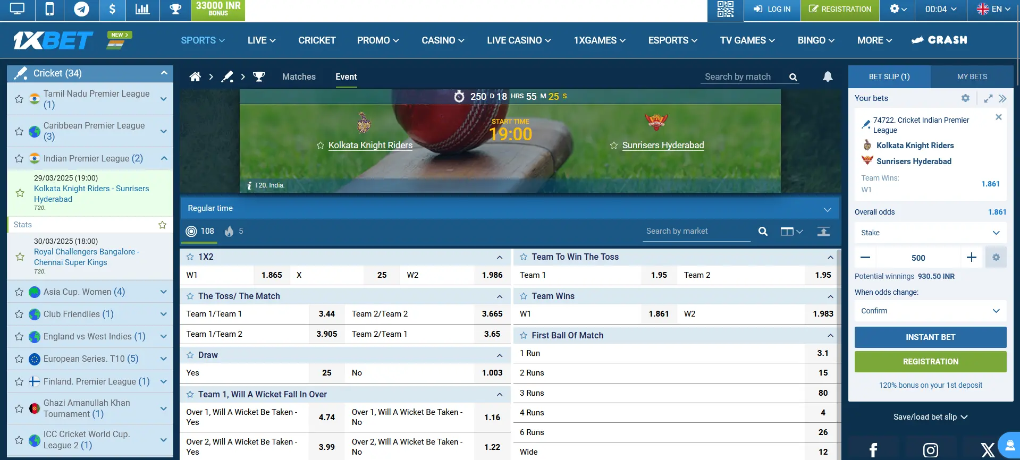Open the trophy results icon in top bar

(x=175, y=9)
